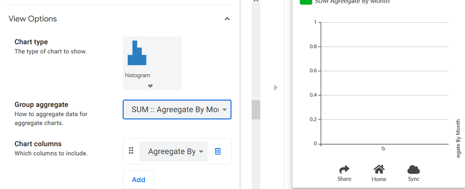Open the histogram chart type dropdown arrow
465x189 pixels.
point(150,86)
